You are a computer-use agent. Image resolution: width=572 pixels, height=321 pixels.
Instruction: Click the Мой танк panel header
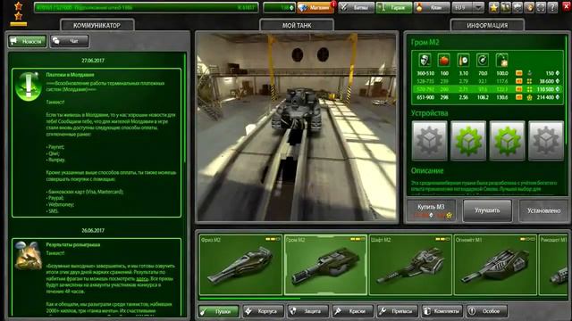click(x=297, y=26)
